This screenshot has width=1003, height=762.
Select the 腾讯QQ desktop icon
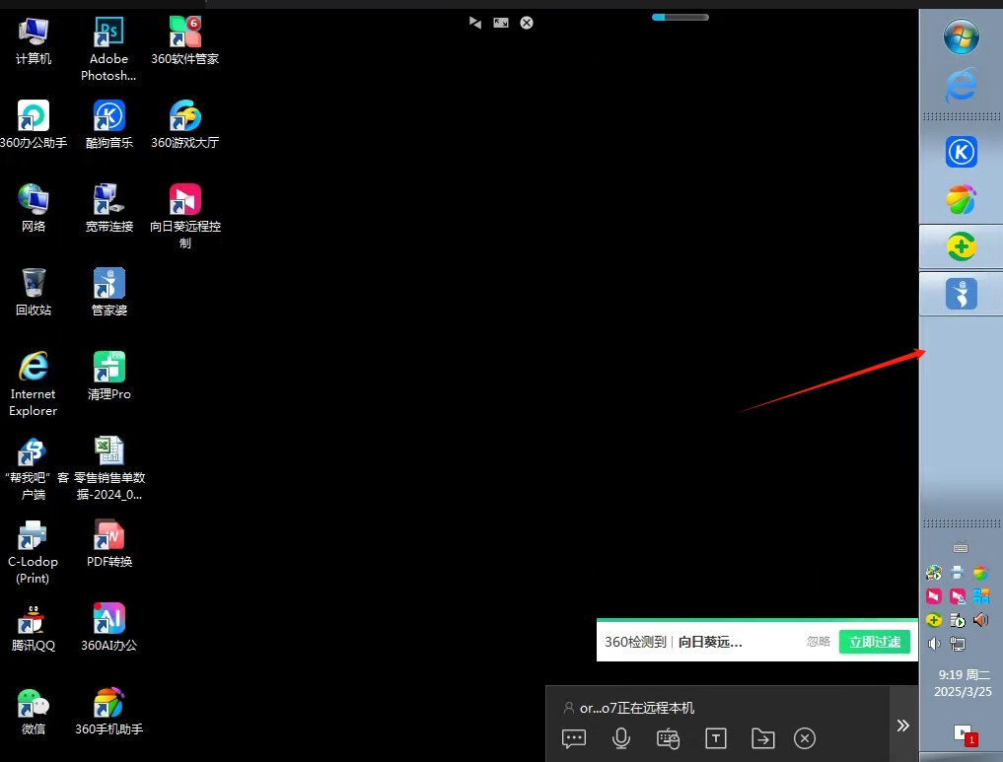(34, 627)
